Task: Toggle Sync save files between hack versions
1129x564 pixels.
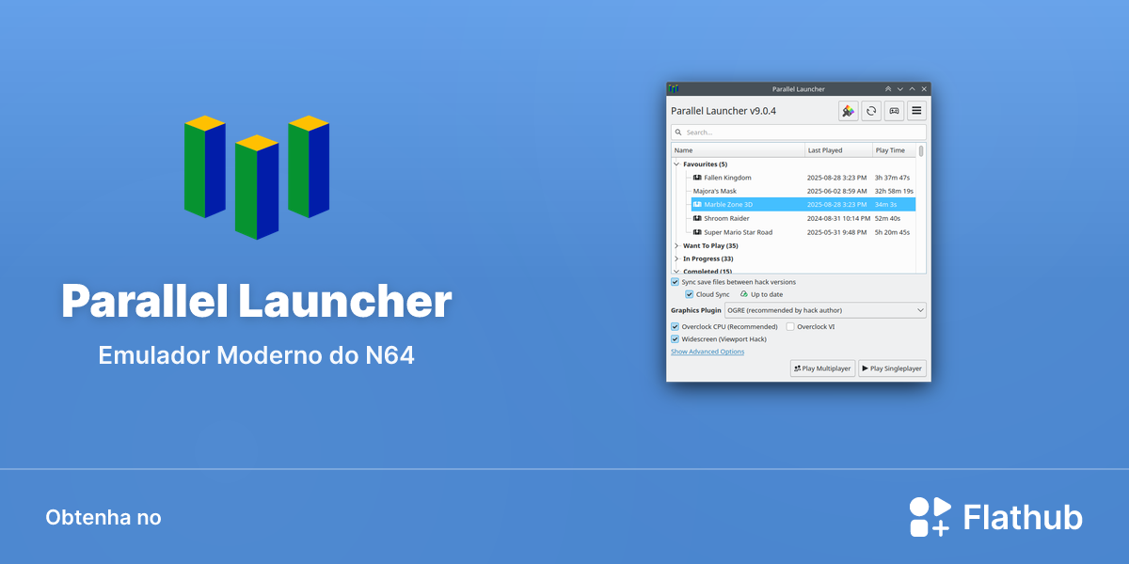Action: coord(675,282)
